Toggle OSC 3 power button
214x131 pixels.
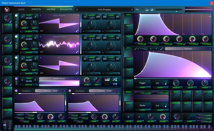[x=16, y=58]
